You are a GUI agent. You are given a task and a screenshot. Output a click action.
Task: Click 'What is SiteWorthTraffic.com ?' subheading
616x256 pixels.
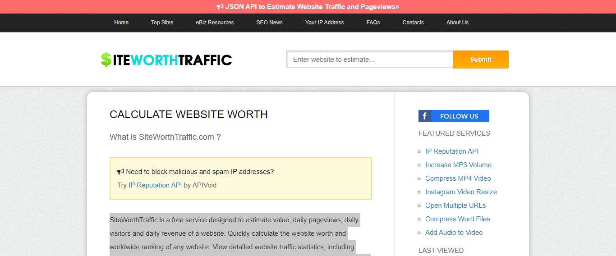(x=165, y=137)
